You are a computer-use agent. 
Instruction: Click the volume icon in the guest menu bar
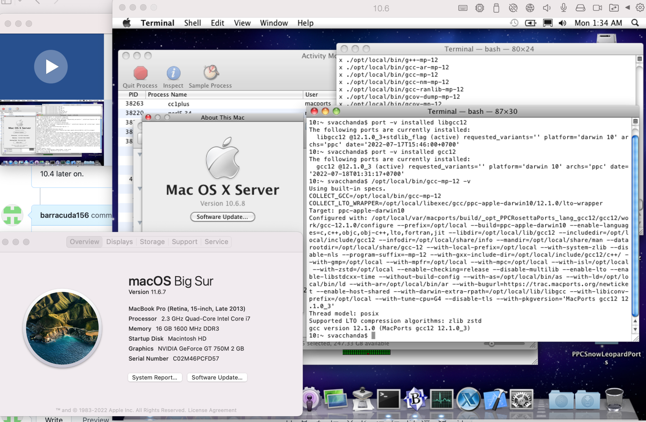pyautogui.click(x=562, y=23)
